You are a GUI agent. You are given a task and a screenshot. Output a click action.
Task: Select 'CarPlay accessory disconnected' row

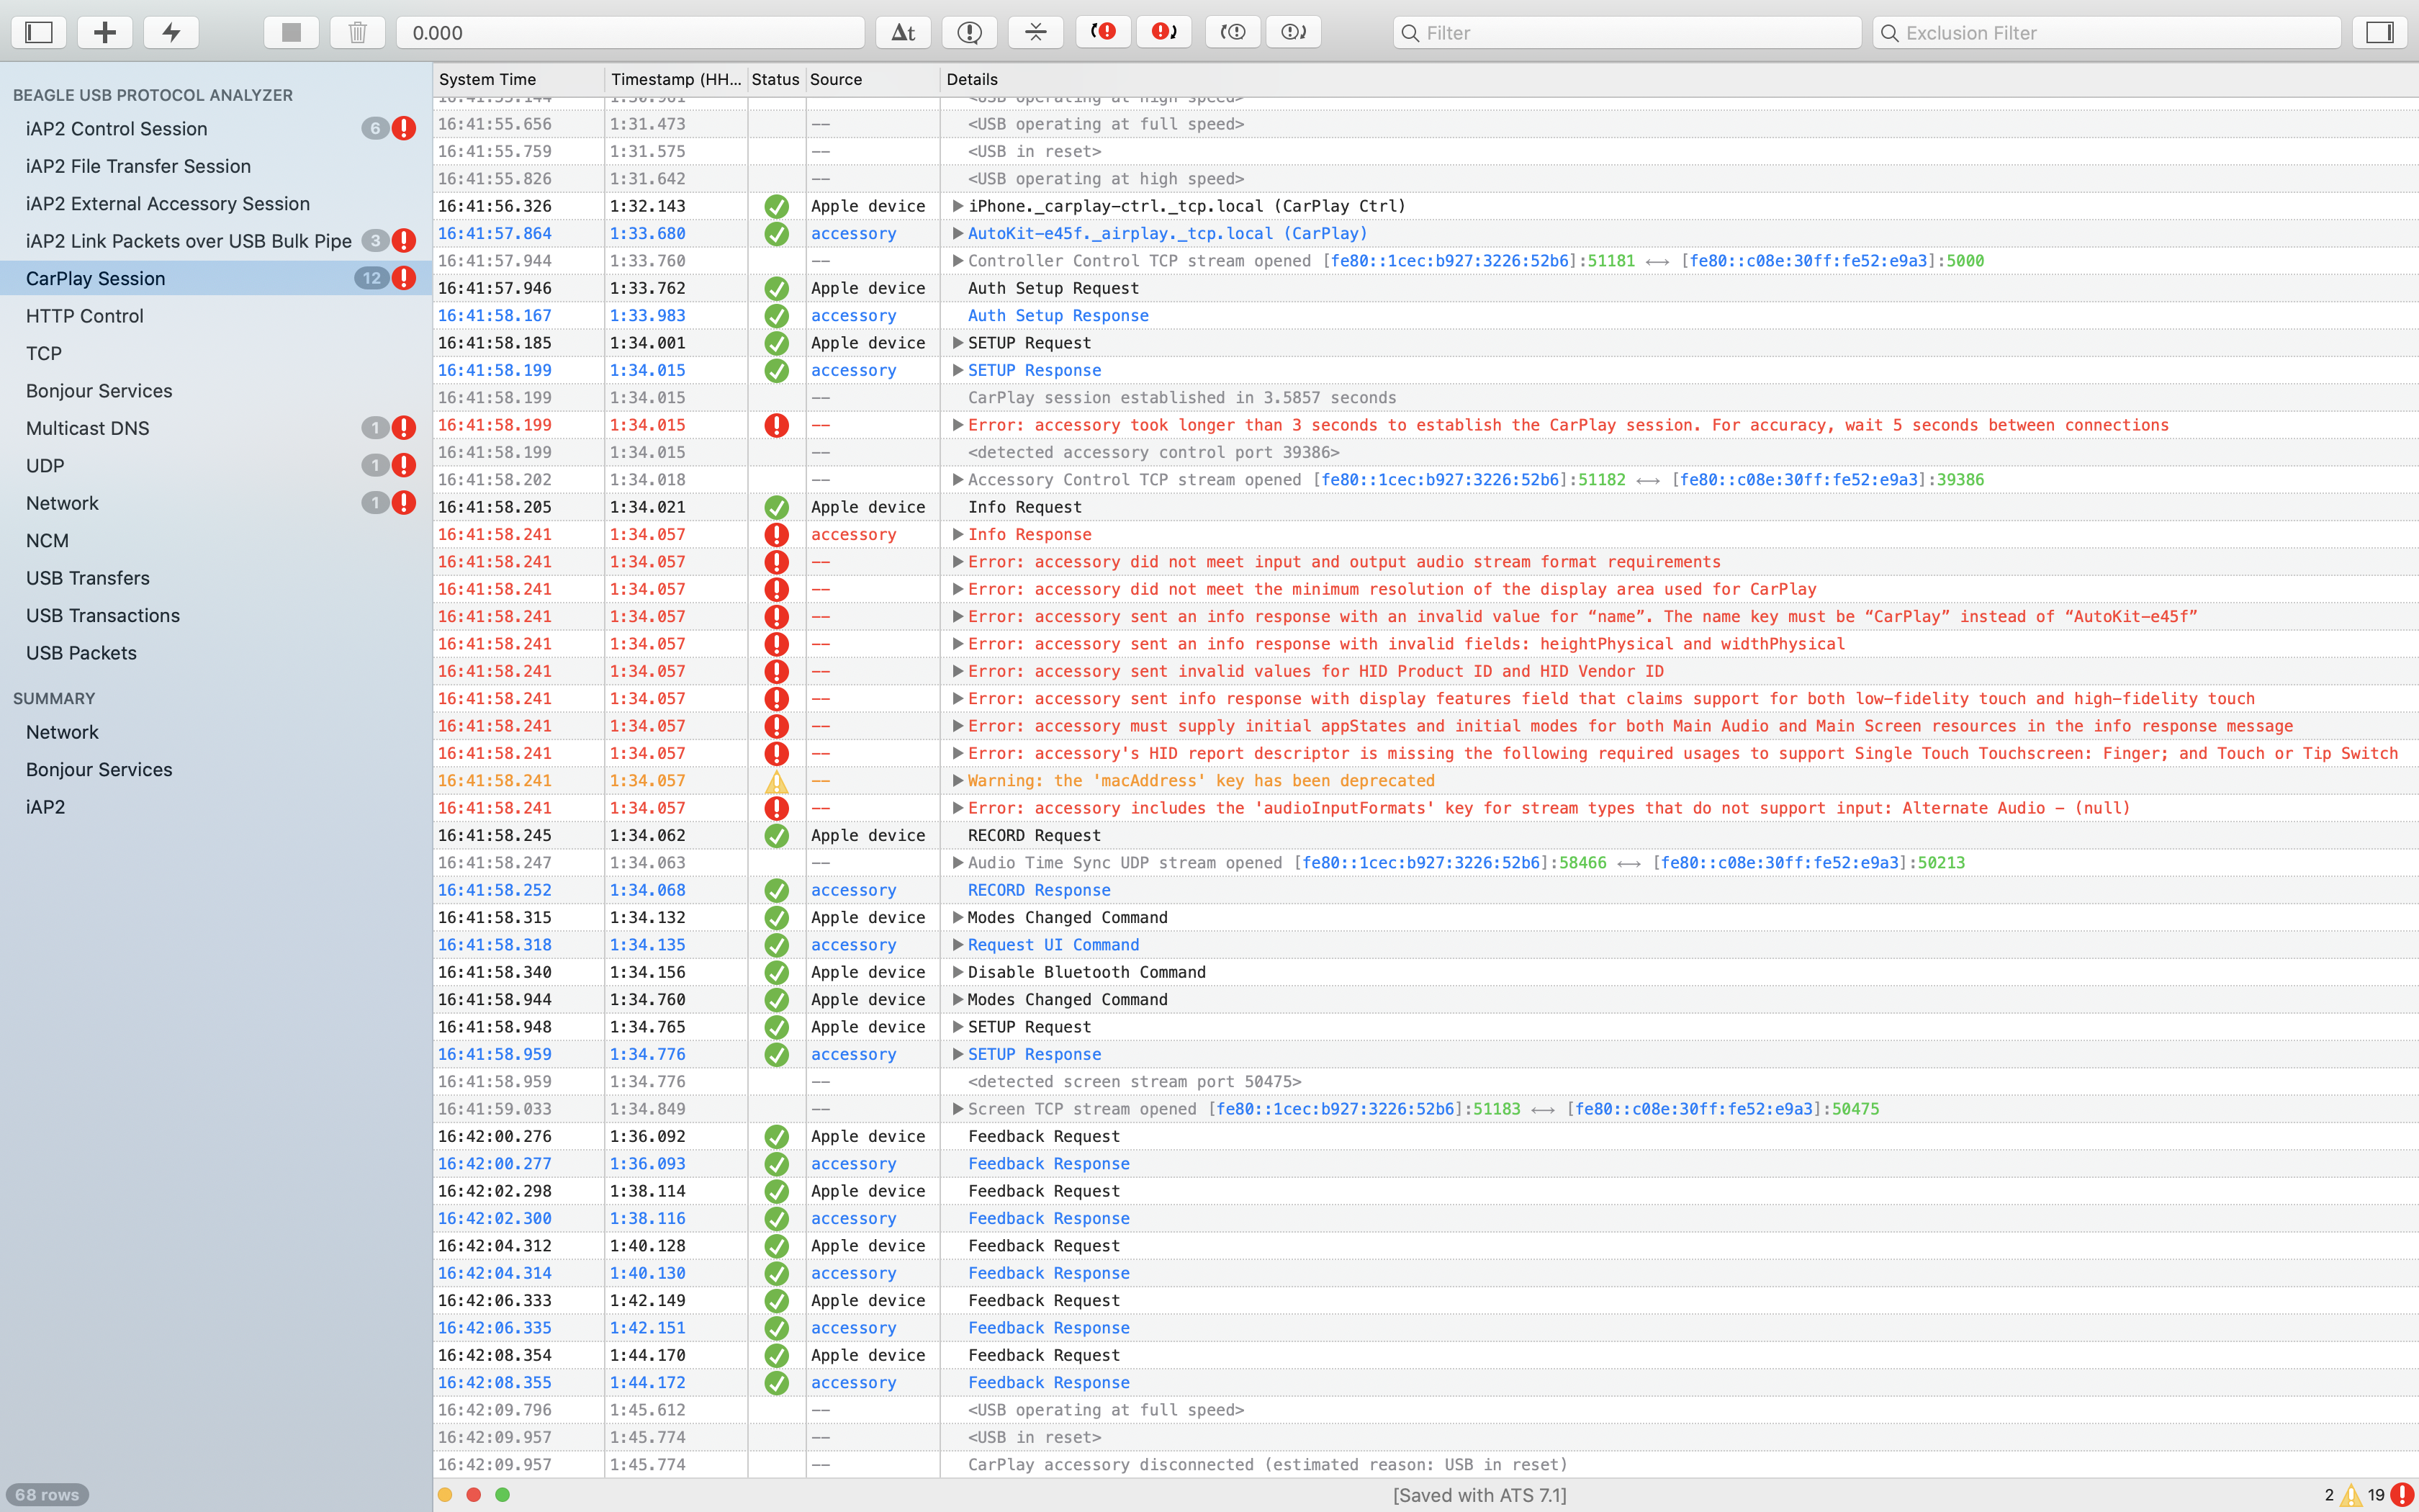click(1425, 1464)
